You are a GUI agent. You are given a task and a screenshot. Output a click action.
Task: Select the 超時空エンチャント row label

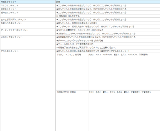10,12
